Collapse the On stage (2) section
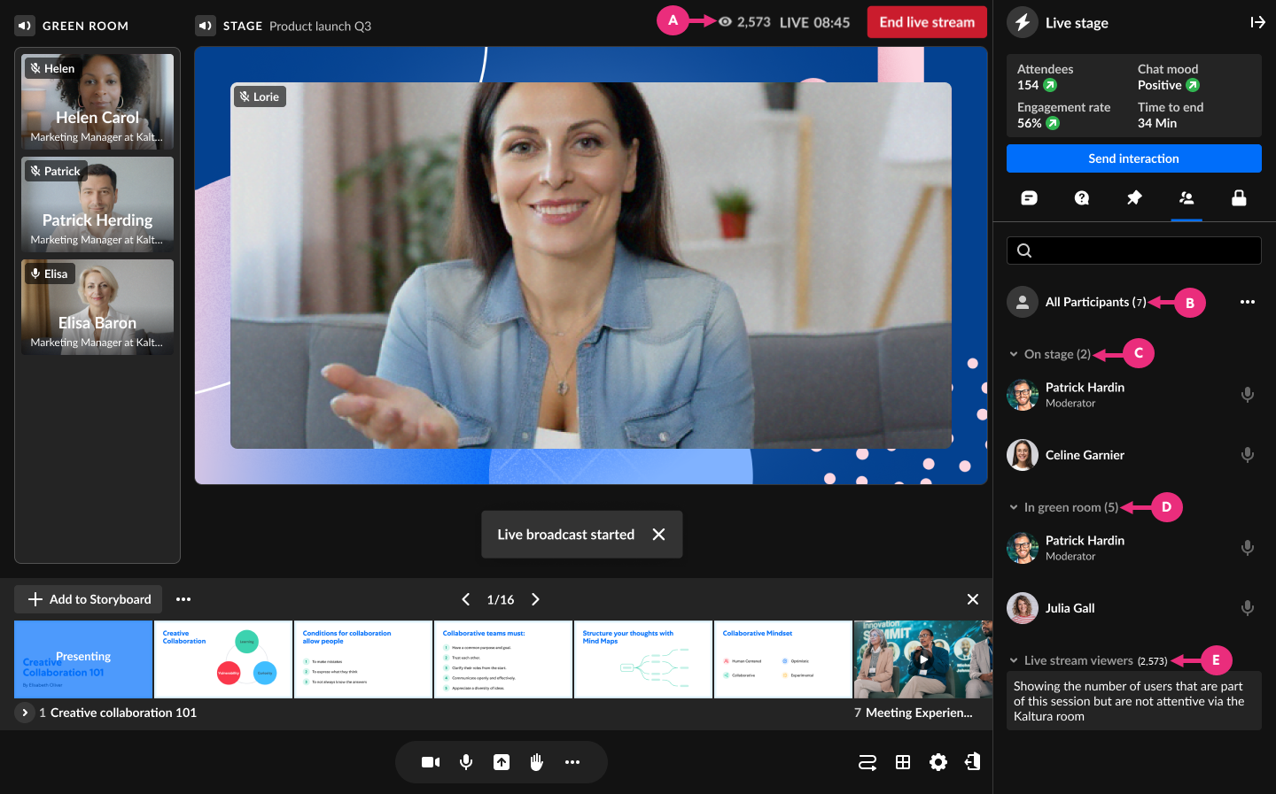Screen dimensions: 1276x794 point(1014,354)
